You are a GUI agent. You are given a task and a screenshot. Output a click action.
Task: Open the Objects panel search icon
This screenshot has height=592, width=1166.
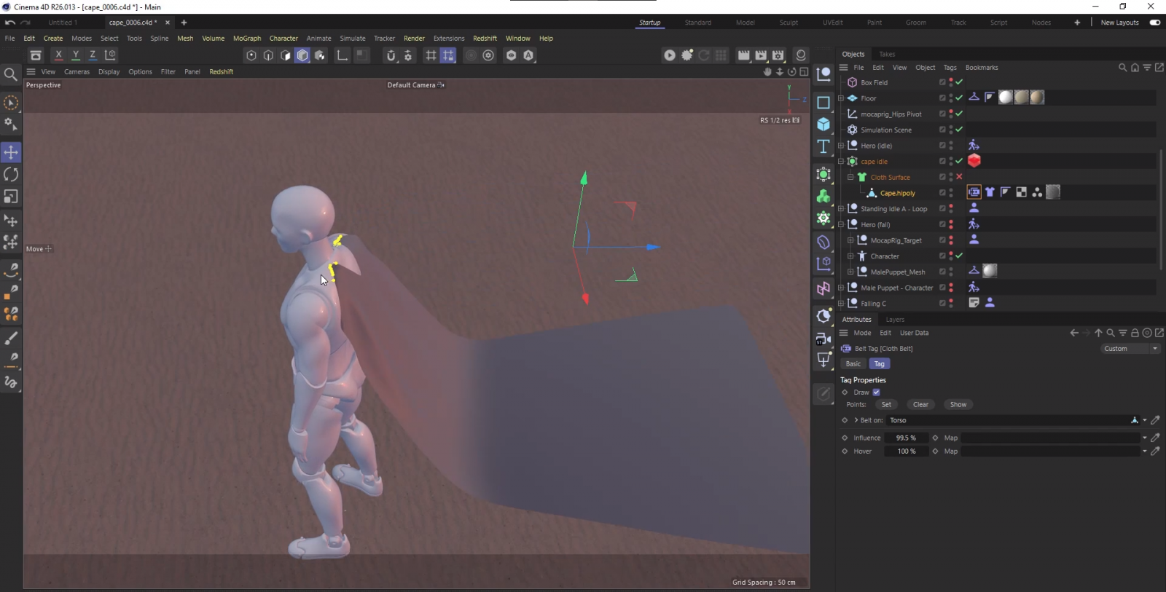1122,68
